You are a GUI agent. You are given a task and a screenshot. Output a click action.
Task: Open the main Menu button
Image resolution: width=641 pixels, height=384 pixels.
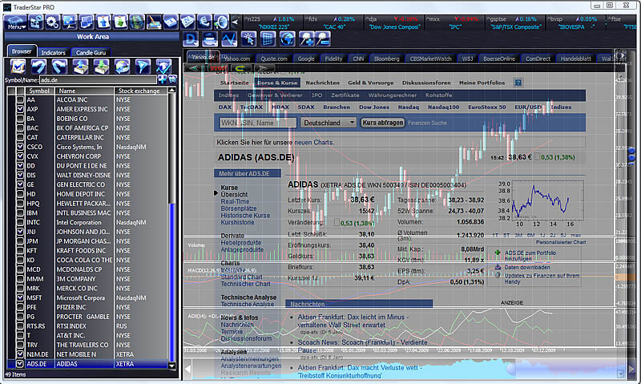15,22
